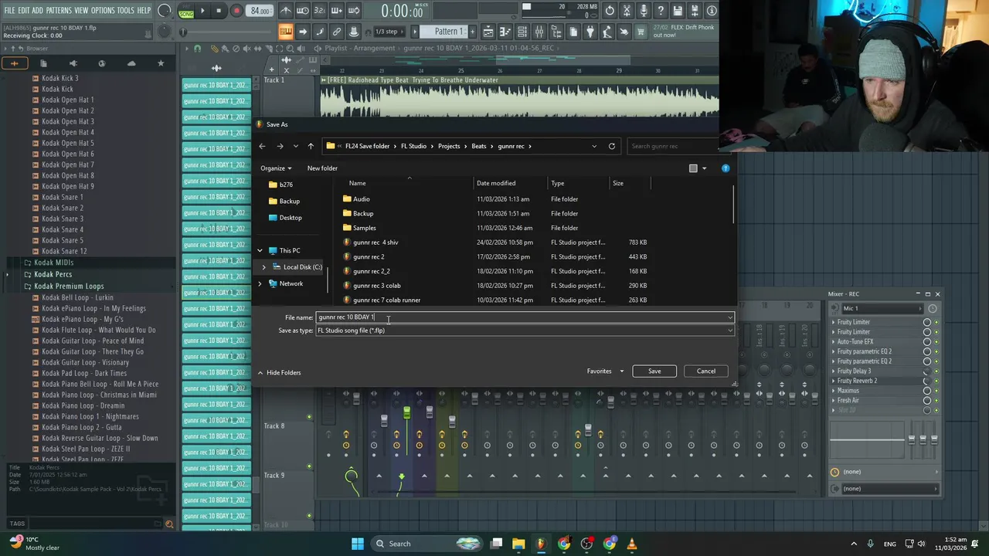Expand the Network tree node
The image size is (989, 556).
260,283
